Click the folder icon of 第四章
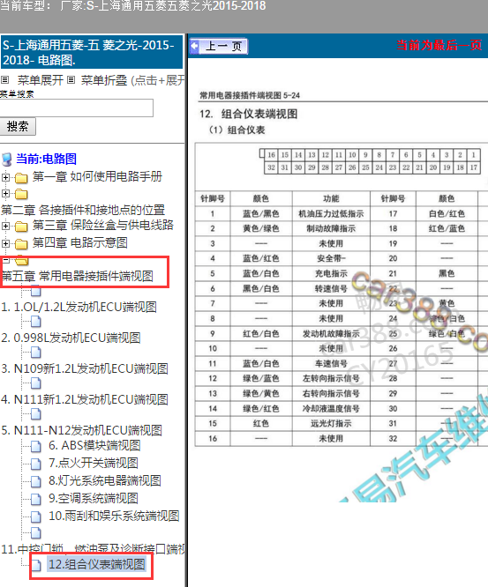 pyautogui.click(x=21, y=244)
